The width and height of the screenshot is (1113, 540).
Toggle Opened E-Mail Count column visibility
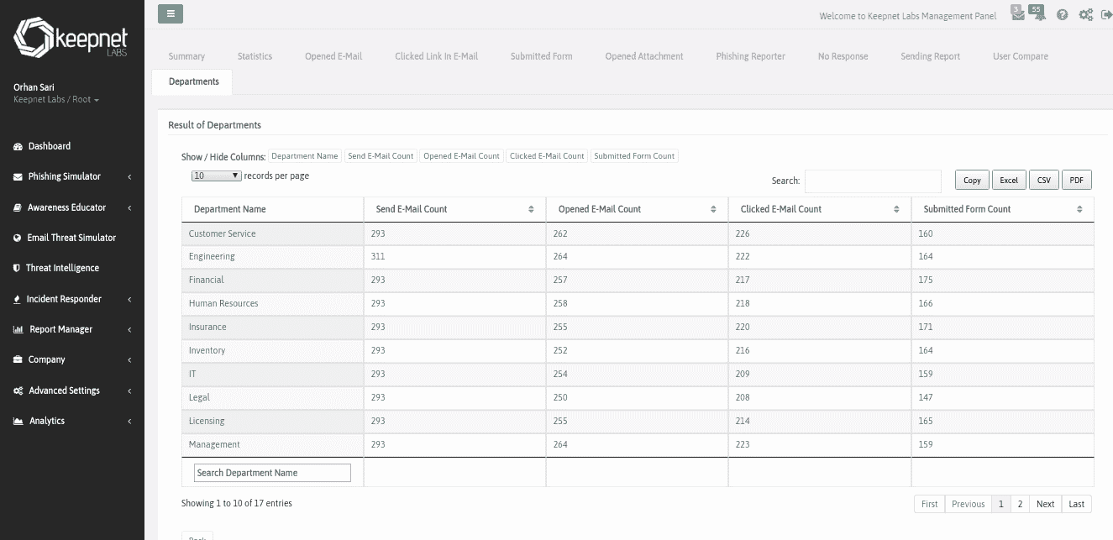click(x=461, y=156)
